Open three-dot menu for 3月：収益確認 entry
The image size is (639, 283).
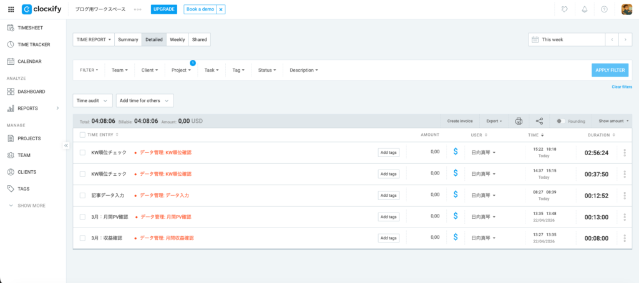pyautogui.click(x=625, y=238)
